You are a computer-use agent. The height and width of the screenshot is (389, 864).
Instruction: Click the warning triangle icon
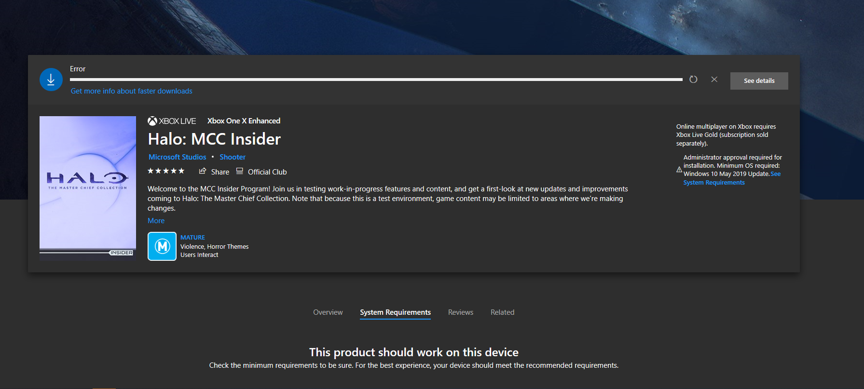click(679, 170)
